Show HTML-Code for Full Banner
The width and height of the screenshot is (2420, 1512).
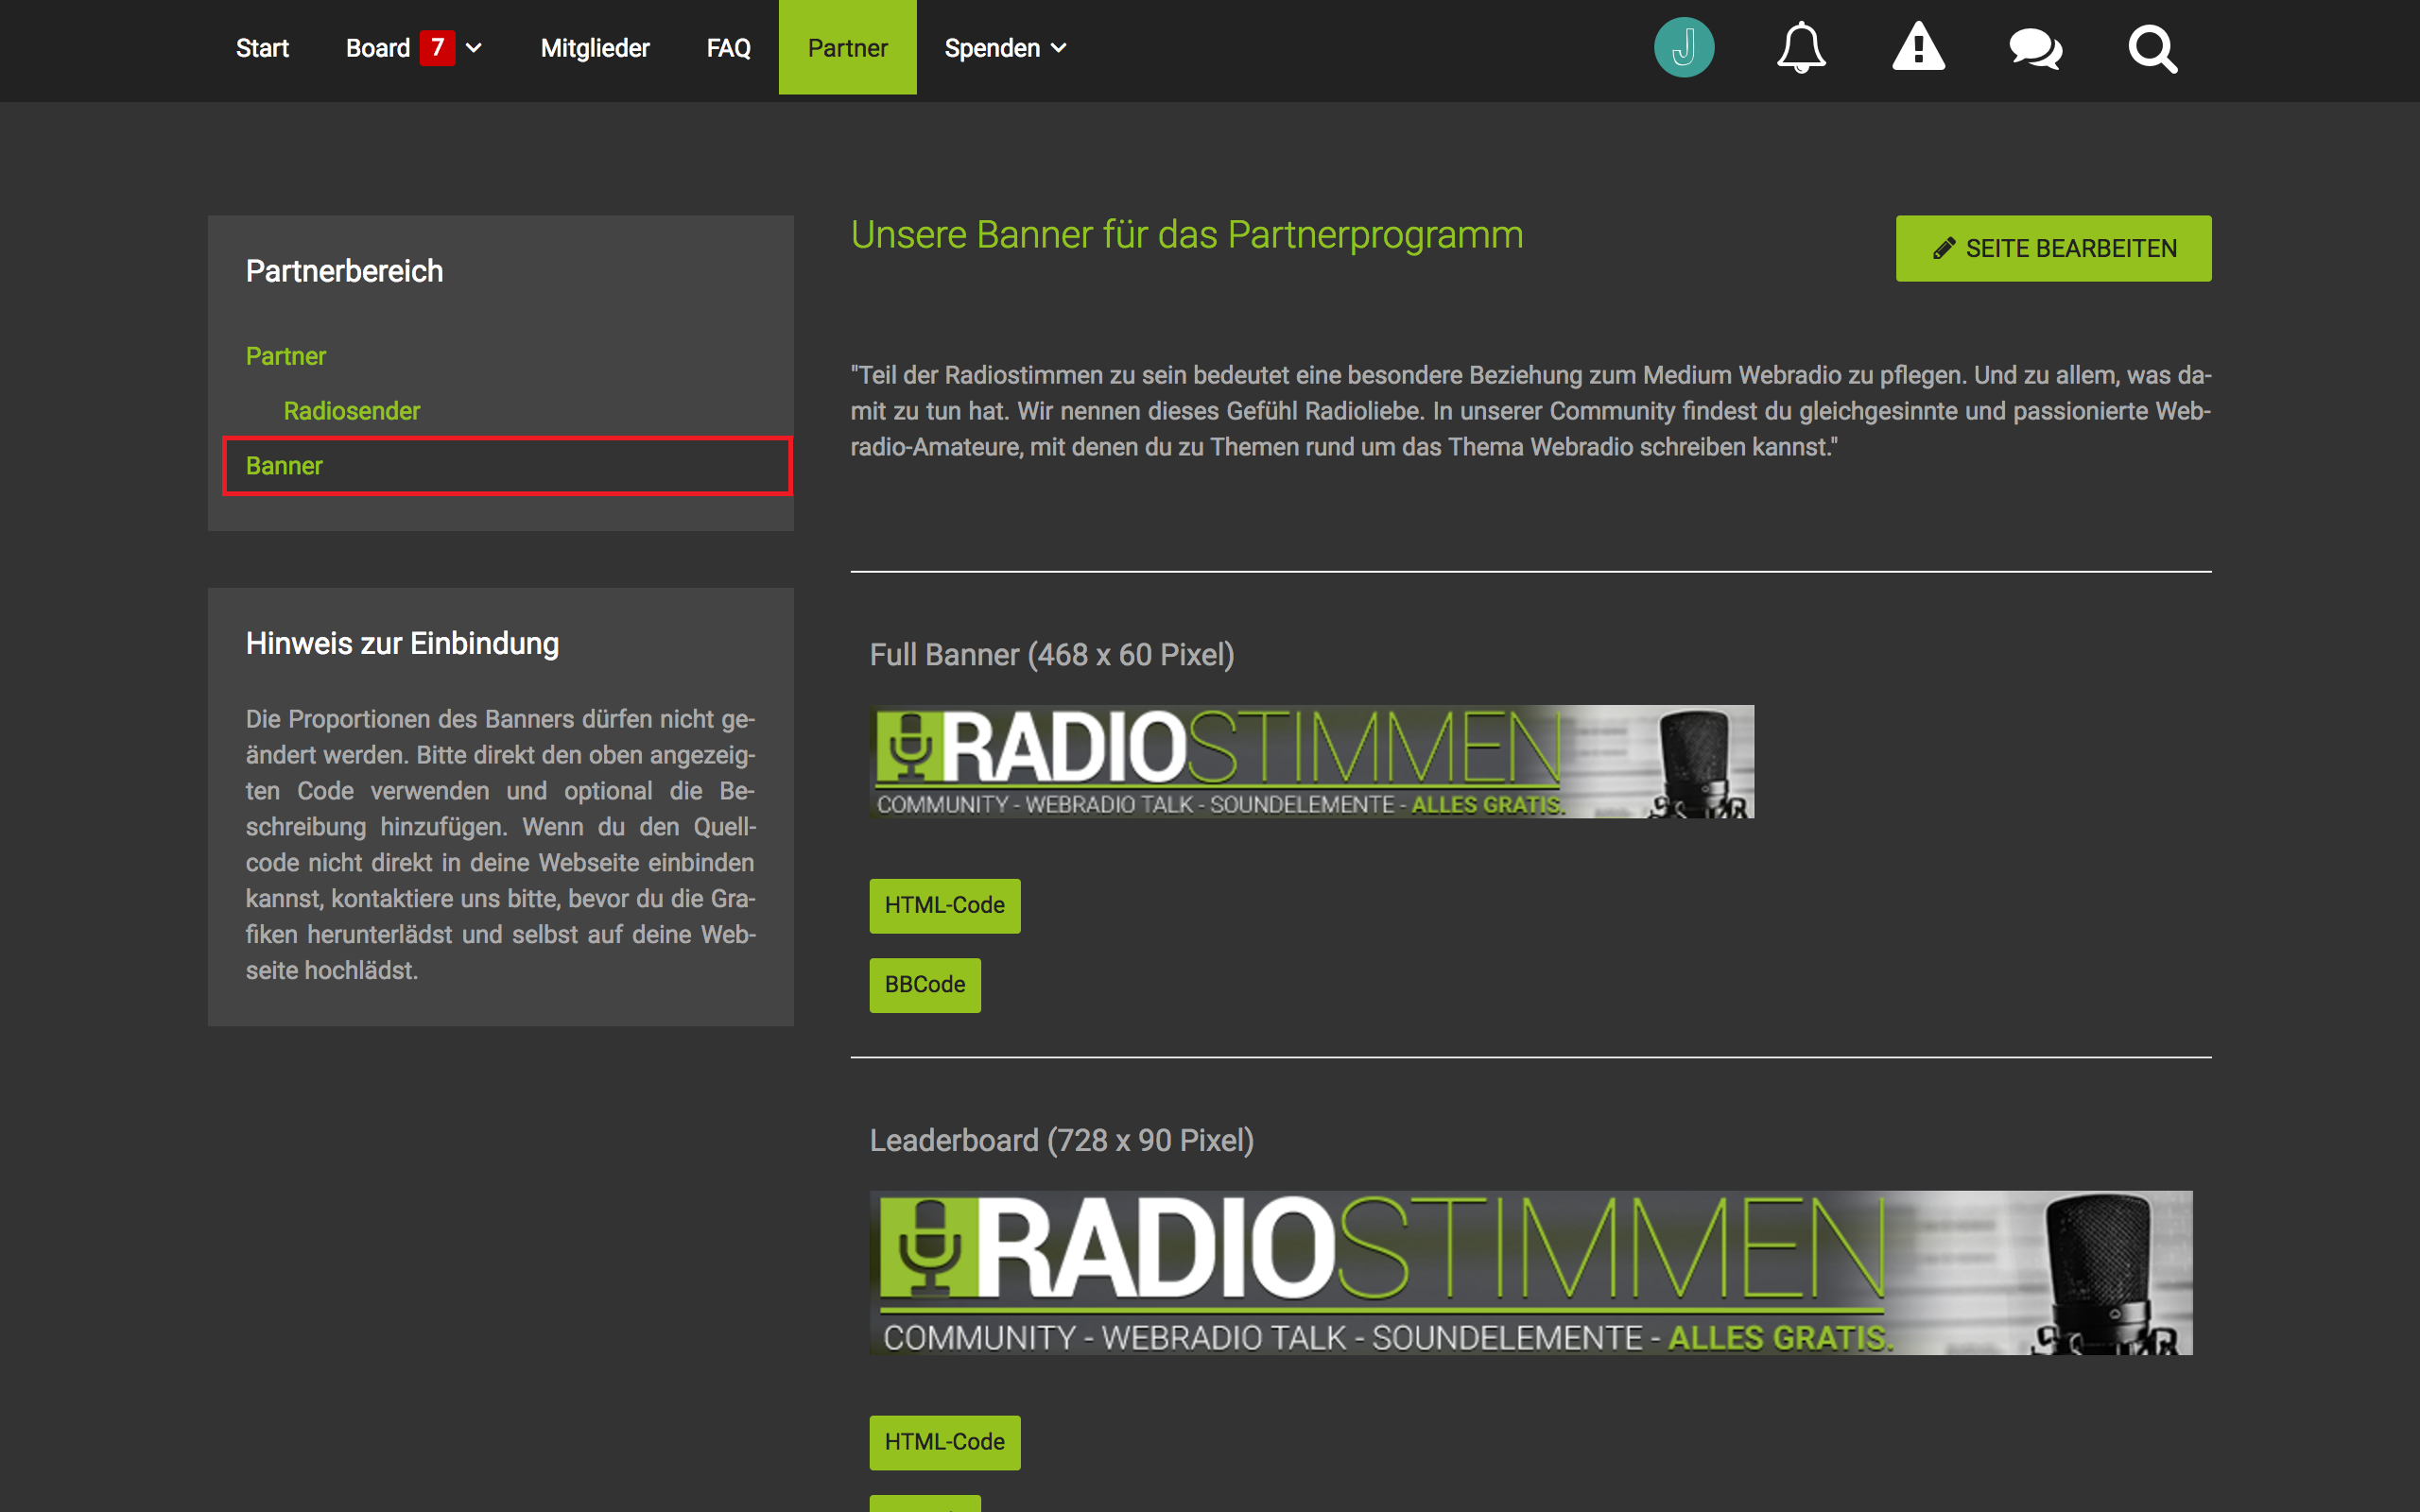point(944,905)
